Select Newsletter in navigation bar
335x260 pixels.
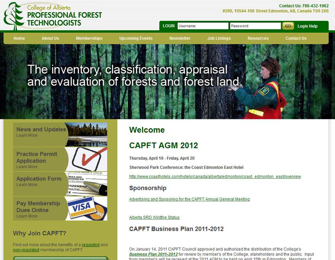180,38
